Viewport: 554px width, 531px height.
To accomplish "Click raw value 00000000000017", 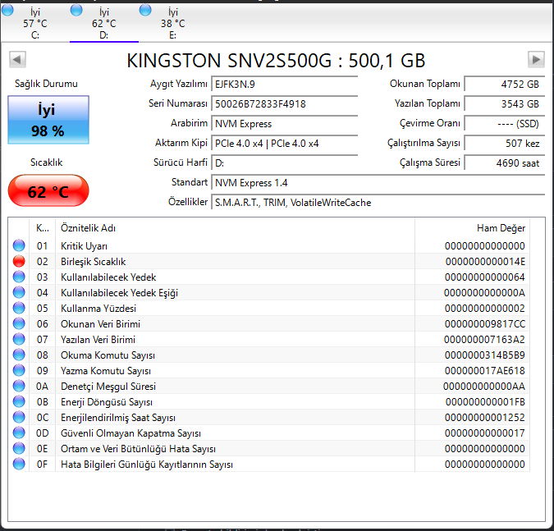I will (485, 433).
